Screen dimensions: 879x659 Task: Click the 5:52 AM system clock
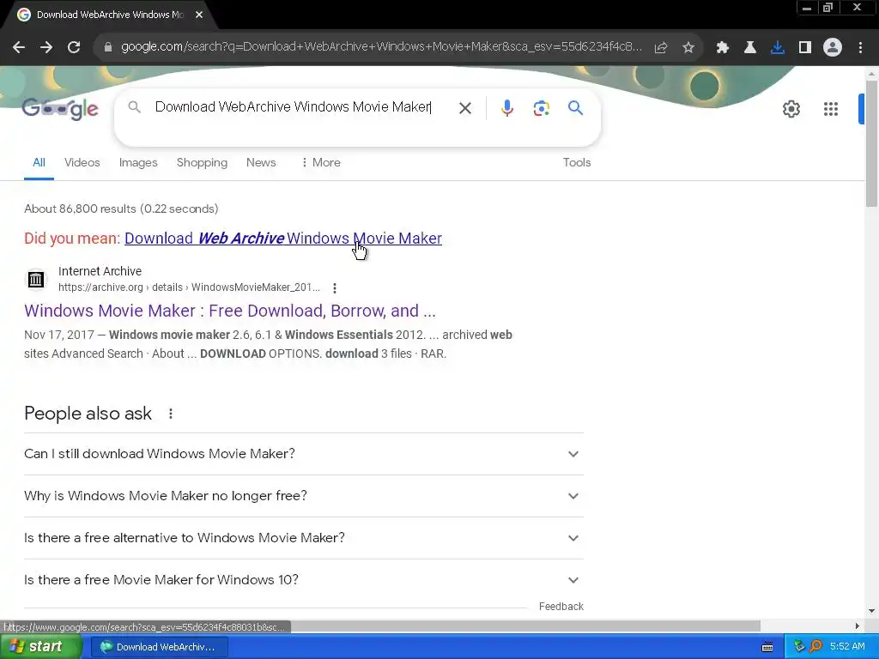[x=847, y=647]
